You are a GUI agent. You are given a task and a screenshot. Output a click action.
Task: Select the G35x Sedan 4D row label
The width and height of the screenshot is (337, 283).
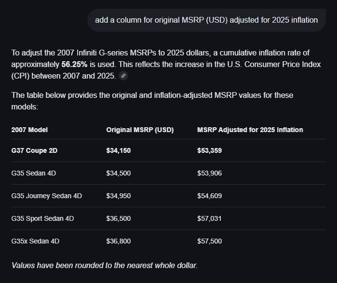pos(36,241)
